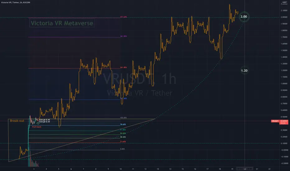Click the 1.00000 price axis value
The image size is (290, 171).
tap(284, 84)
